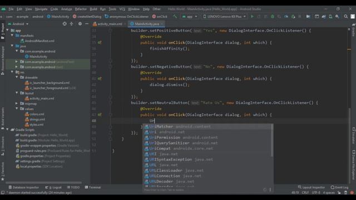
Task: Open the Device File Explorer side panel
Action: coord(354,164)
